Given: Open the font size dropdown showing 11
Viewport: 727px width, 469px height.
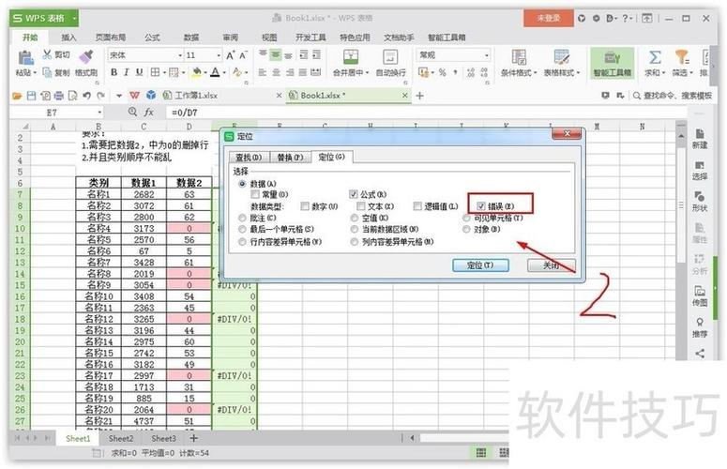Looking at the screenshot, I should click(x=219, y=55).
